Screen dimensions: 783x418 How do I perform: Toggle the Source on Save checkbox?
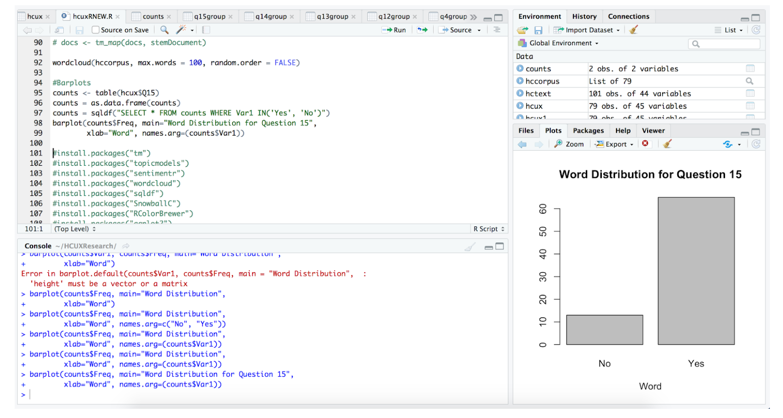[x=95, y=30]
